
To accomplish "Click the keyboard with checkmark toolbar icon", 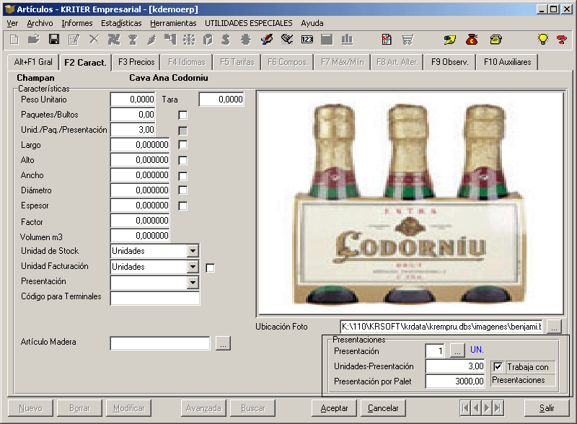I will [287, 40].
